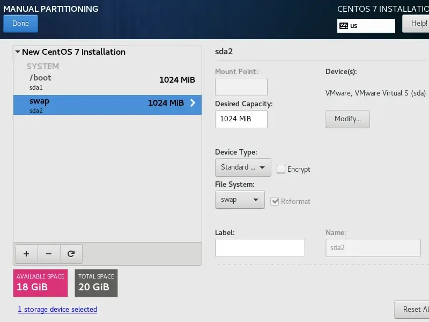Toggle the Reformat checkbox
Image resolution: width=429 pixels, height=322 pixels.
point(275,201)
